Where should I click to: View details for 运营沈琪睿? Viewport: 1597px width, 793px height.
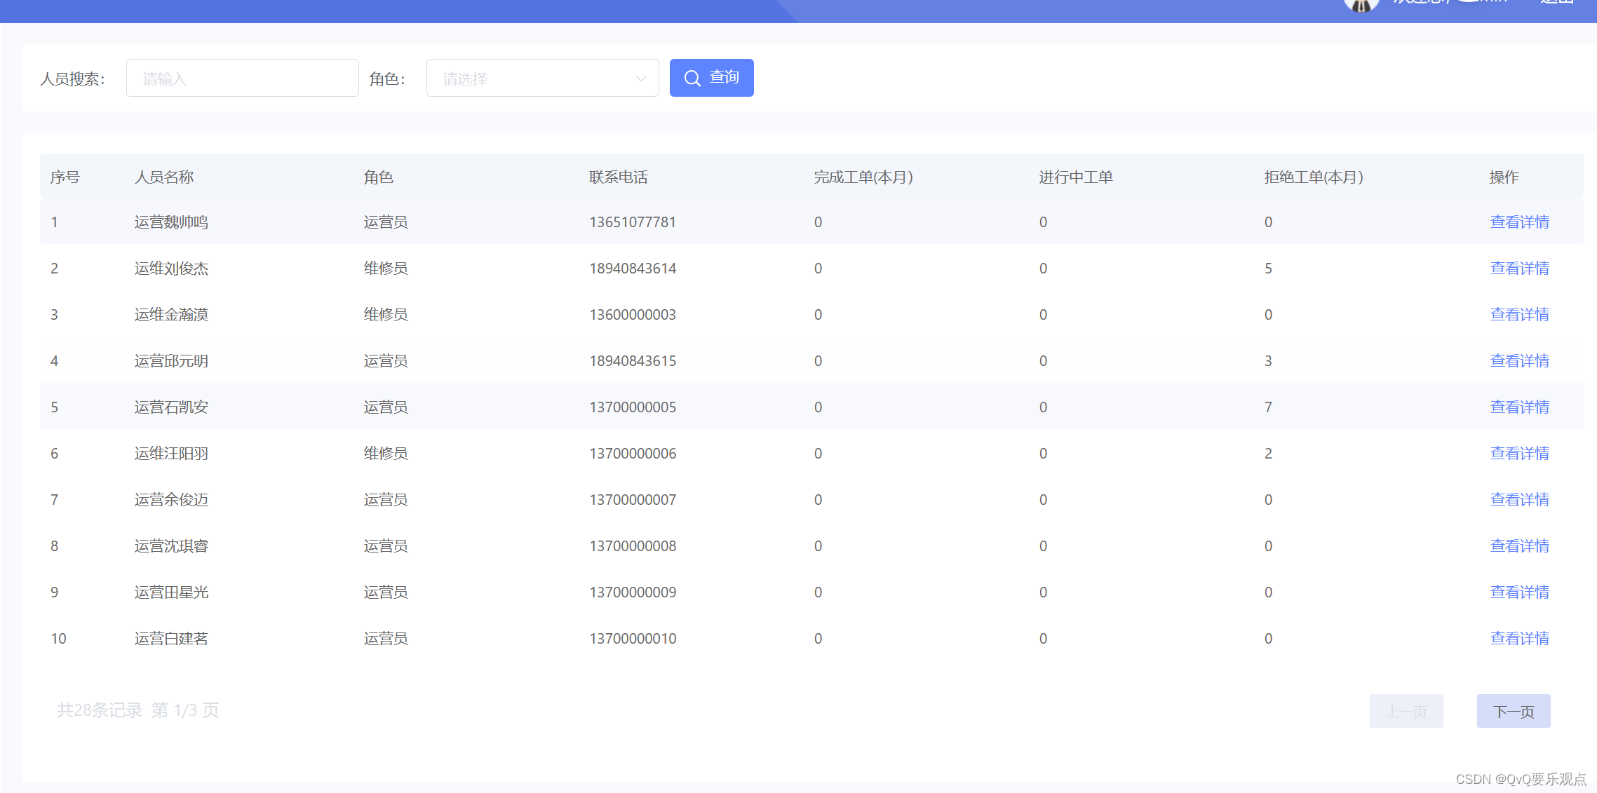click(1519, 546)
